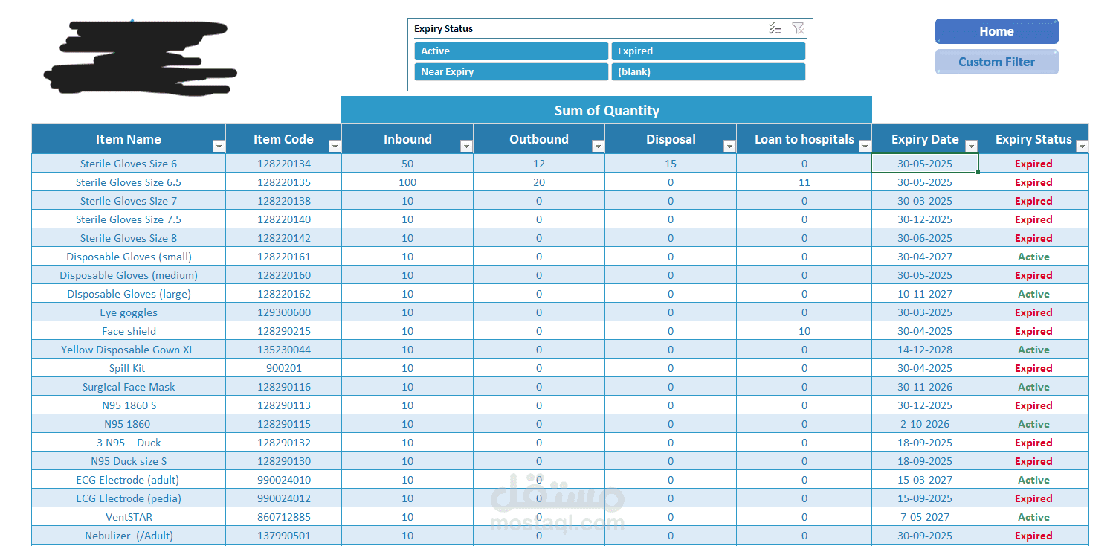Select the Face shield item name
The height and width of the screenshot is (546, 1116).
tap(129, 331)
